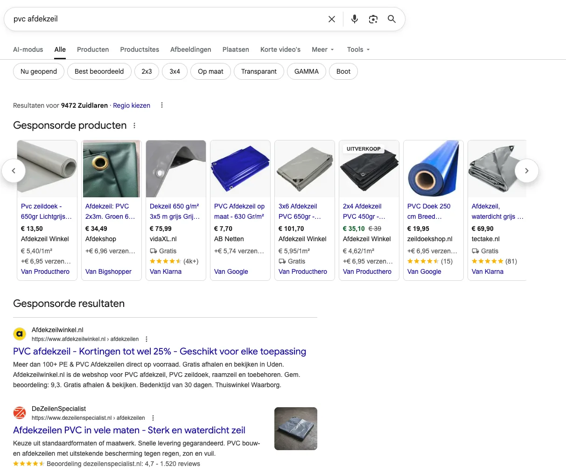This screenshot has height=473, width=566.
Task: Open the Producten tab
Action: click(93, 49)
